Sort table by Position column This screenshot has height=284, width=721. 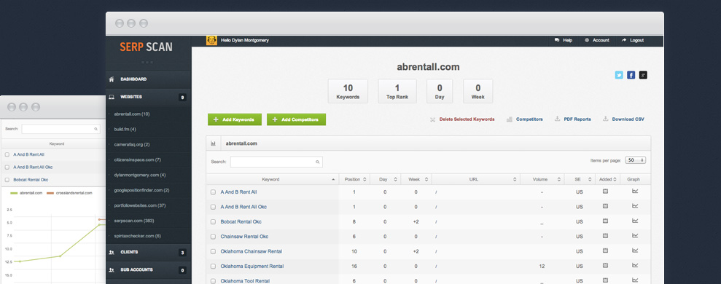click(x=354, y=179)
